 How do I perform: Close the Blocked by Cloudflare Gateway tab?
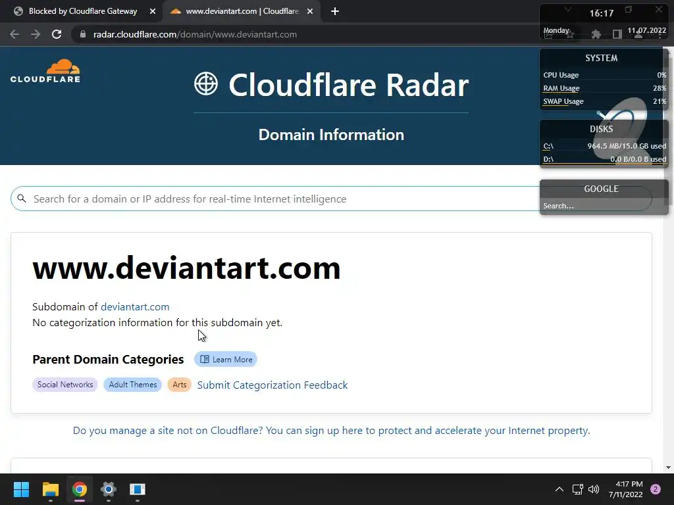pos(152,12)
